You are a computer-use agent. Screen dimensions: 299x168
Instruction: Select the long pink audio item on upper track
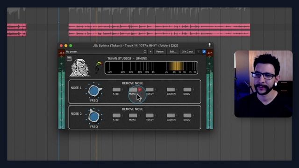[x=159, y=27]
